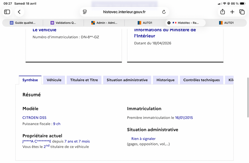This screenshot has width=249, height=163.
Task: Open the Admin - Admi... browser tab
Action: tap(104, 23)
